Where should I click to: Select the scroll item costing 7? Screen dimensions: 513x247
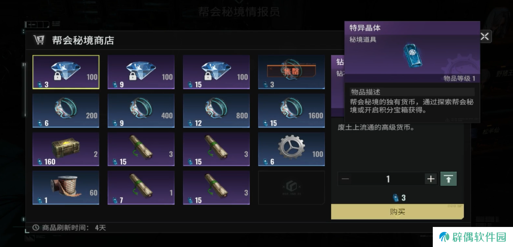pyautogui.click(x=141, y=188)
